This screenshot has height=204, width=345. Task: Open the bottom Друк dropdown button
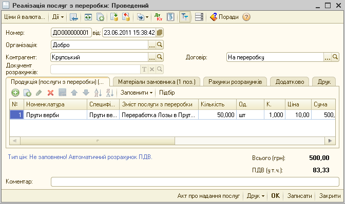click(256, 196)
